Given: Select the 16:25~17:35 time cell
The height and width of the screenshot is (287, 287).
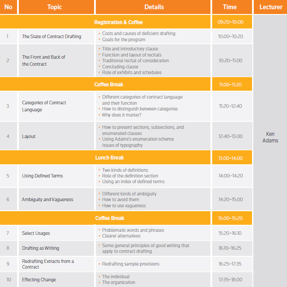Looking at the screenshot, I should 231,264.
